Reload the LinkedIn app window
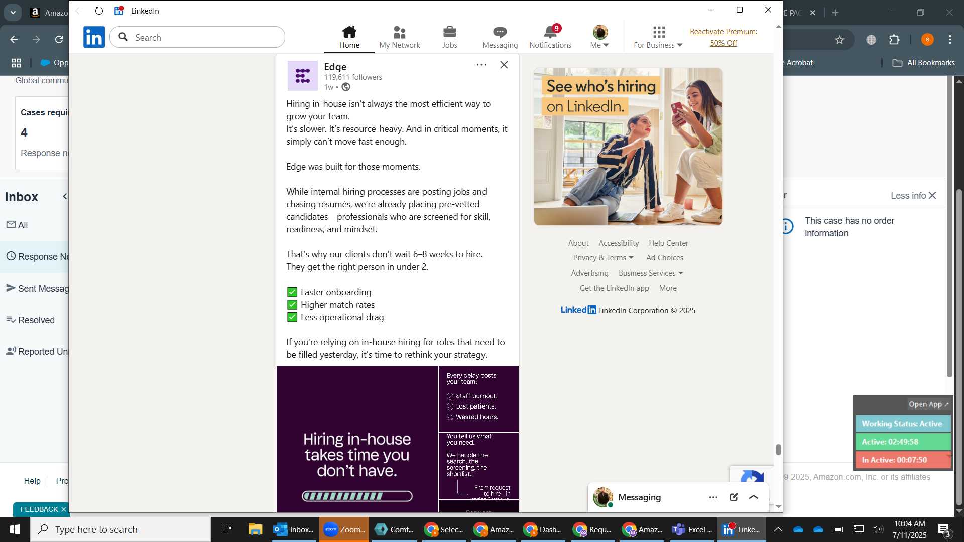The image size is (964, 542). (99, 11)
